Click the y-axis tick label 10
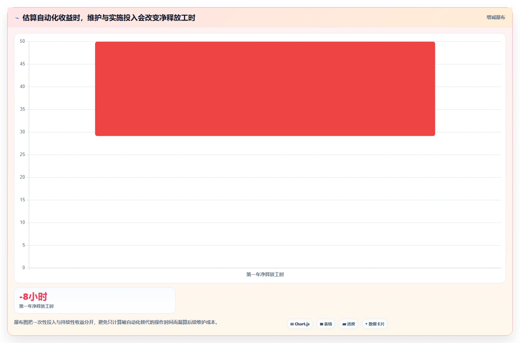This screenshot has width=520, height=343. point(22,223)
